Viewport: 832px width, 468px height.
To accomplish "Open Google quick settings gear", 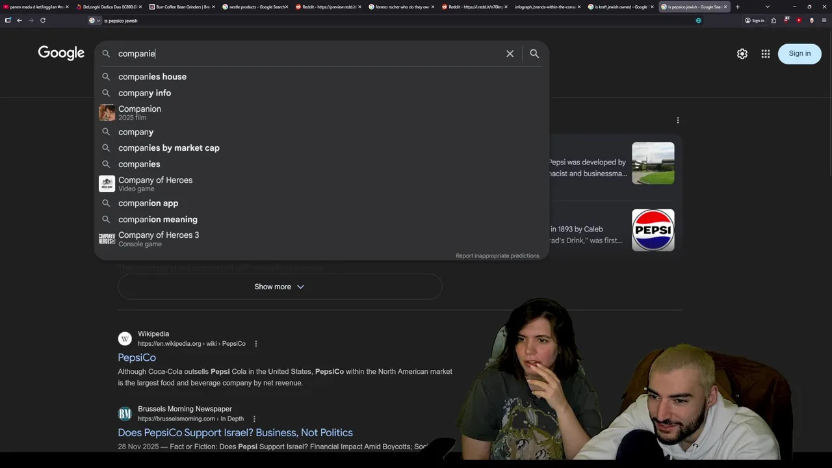I will click(x=742, y=54).
